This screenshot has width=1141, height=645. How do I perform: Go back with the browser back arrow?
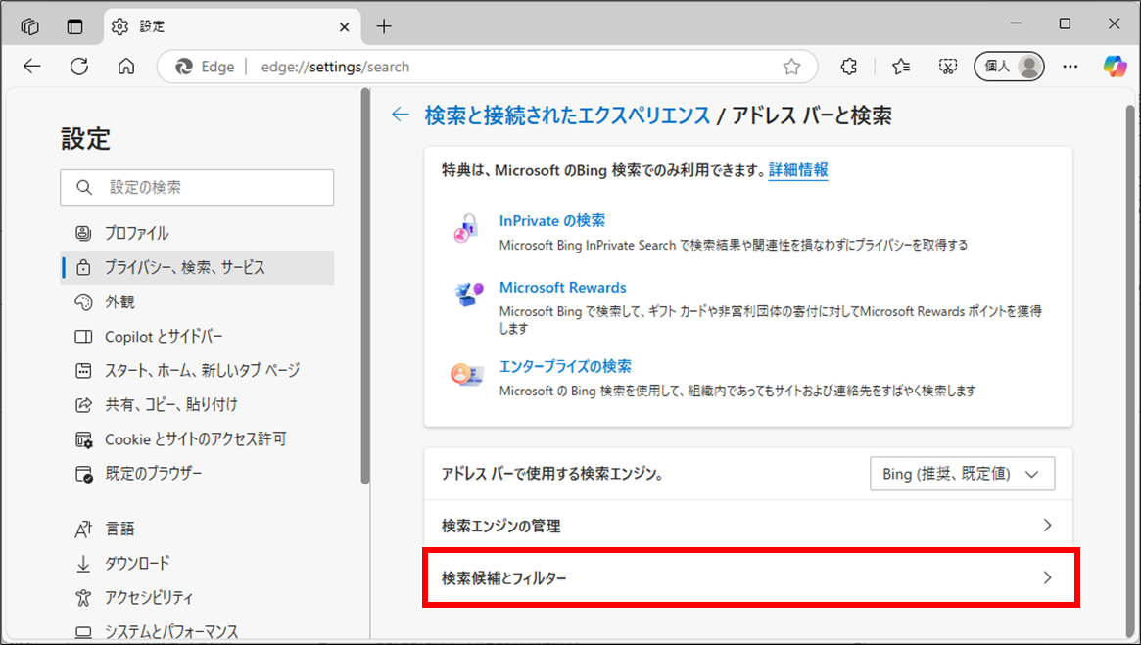32,67
